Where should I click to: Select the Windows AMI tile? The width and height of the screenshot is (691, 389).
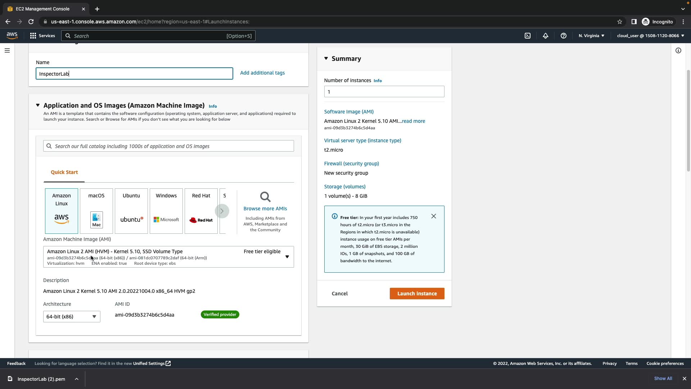[166, 211]
